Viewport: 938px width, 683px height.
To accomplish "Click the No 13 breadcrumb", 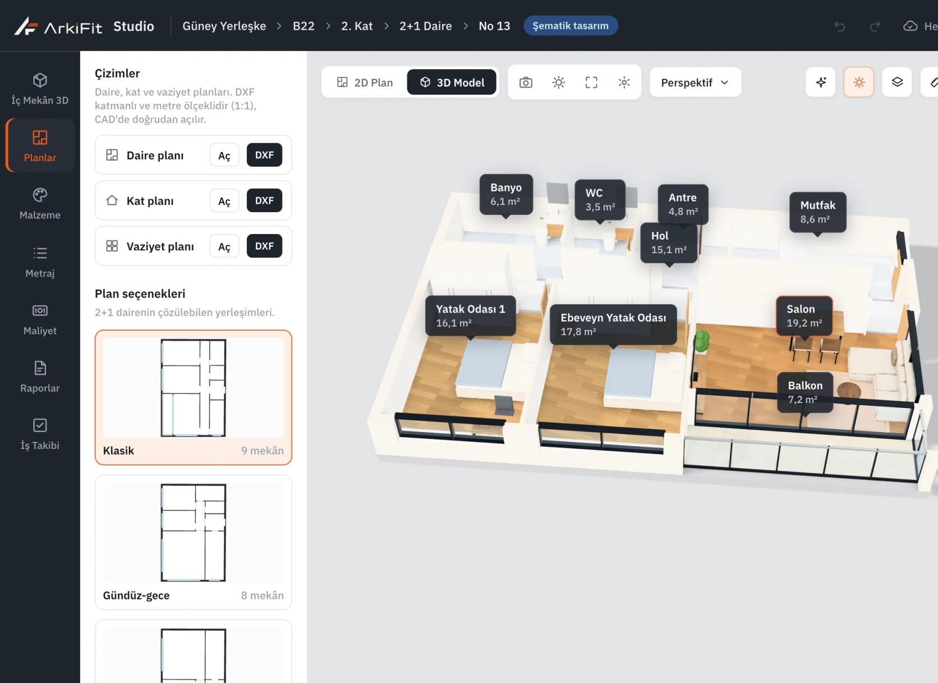I will coord(494,26).
